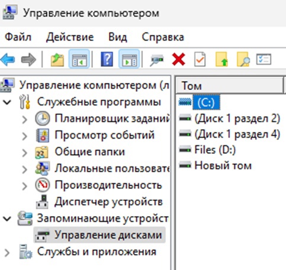The width and height of the screenshot is (286, 270).
Task: Toggle the Show/Hide Action Pane icon
Action: click(129, 59)
